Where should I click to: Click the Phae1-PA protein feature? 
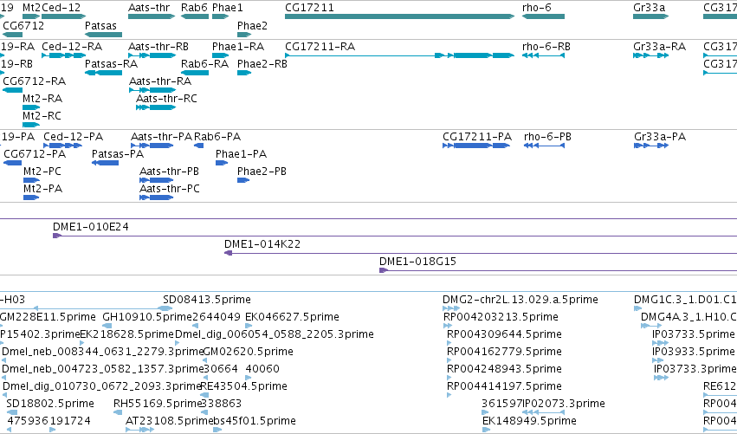[x=222, y=163]
